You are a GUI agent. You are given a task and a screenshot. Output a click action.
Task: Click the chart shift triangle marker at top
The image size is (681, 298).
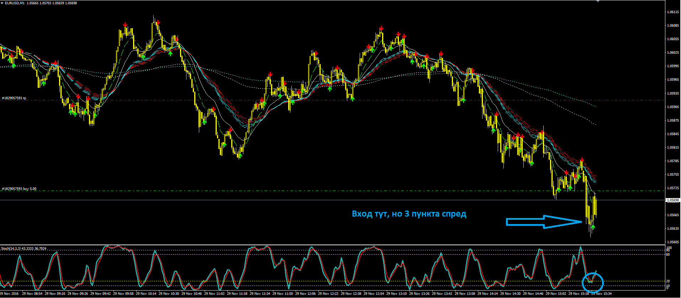click(598, 1)
